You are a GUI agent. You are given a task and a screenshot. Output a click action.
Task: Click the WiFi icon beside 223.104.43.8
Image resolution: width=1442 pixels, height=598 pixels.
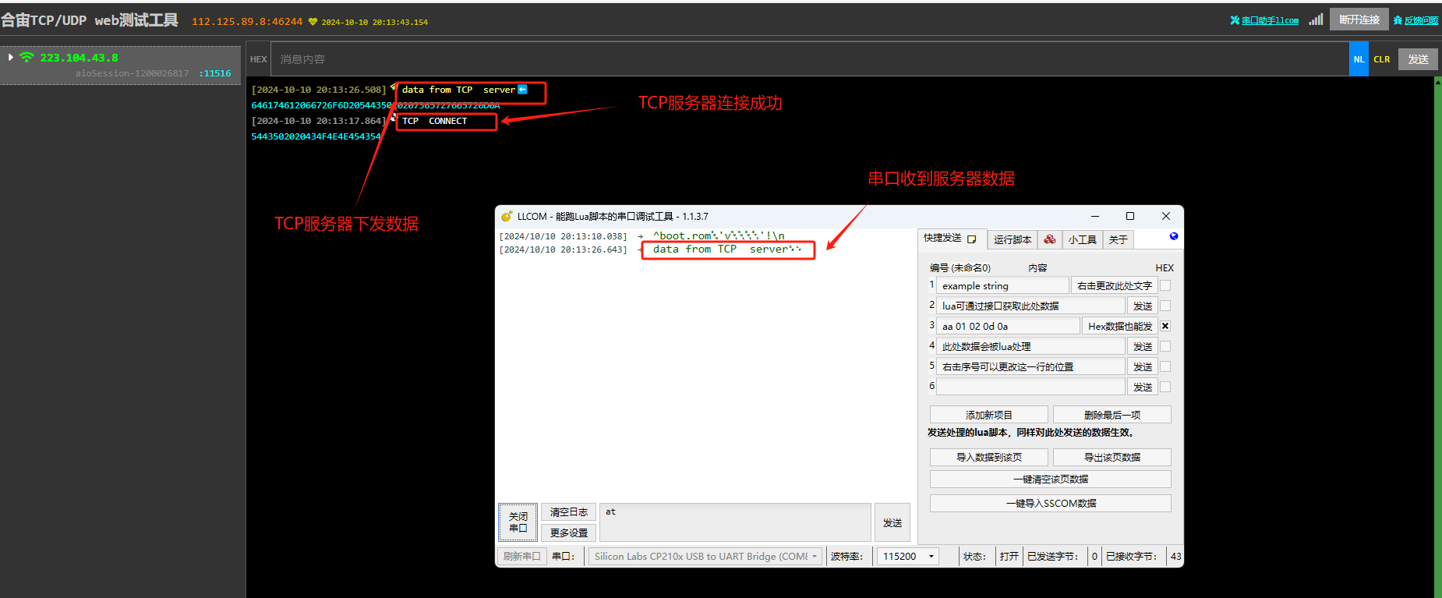27,57
